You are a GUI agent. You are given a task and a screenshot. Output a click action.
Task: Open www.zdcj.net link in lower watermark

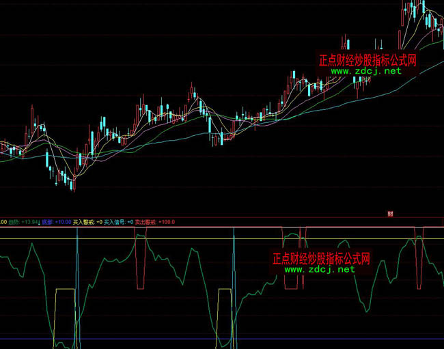point(319,269)
